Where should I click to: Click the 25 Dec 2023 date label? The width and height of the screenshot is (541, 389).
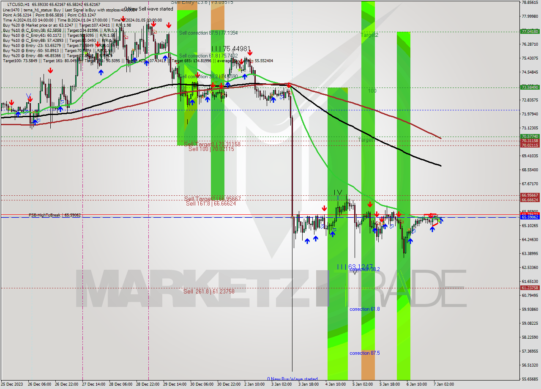[x=12, y=384]
